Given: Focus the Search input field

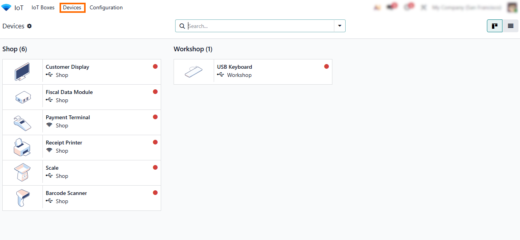Looking at the screenshot, I should tap(260, 26).
